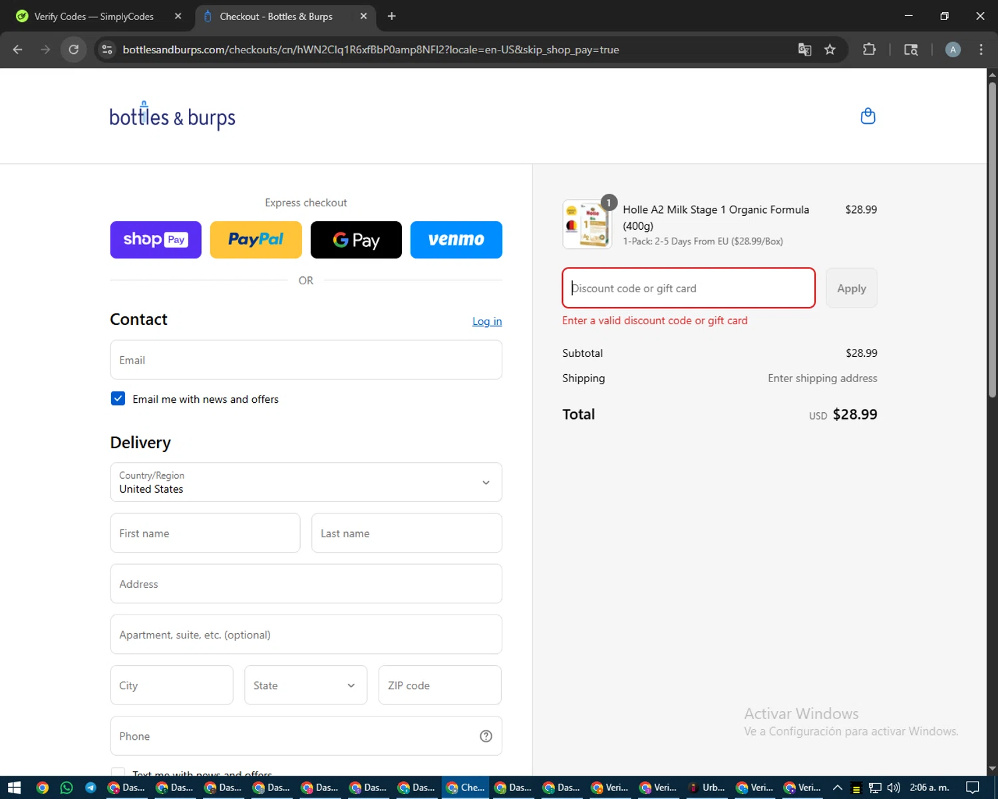Image resolution: width=998 pixels, height=799 pixels.
Task: Click the Address field
Action: pyautogui.click(x=306, y=584)
